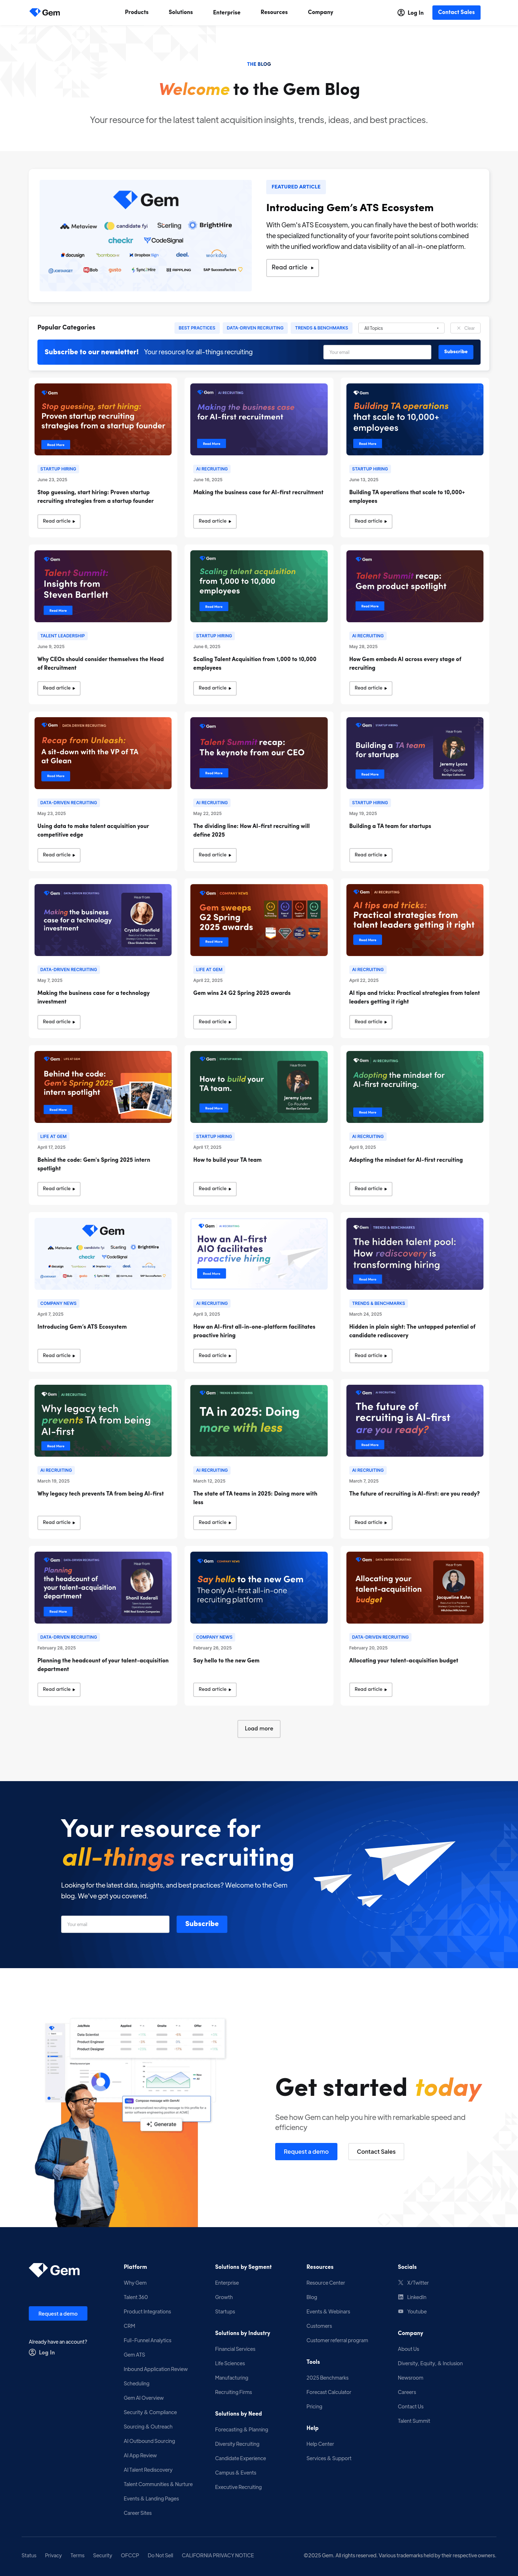Viewport: 518px width, 2576px height.
Task: Open the Youtube icon in footer Socials
Action: click(x=401, y=2311)
